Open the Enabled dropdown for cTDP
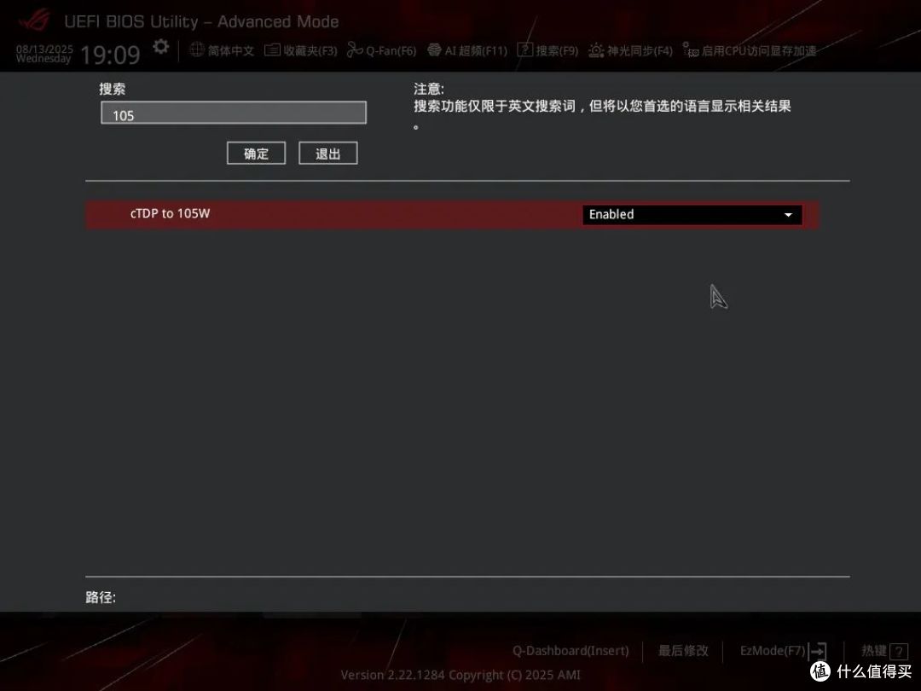 click(692, 214)
